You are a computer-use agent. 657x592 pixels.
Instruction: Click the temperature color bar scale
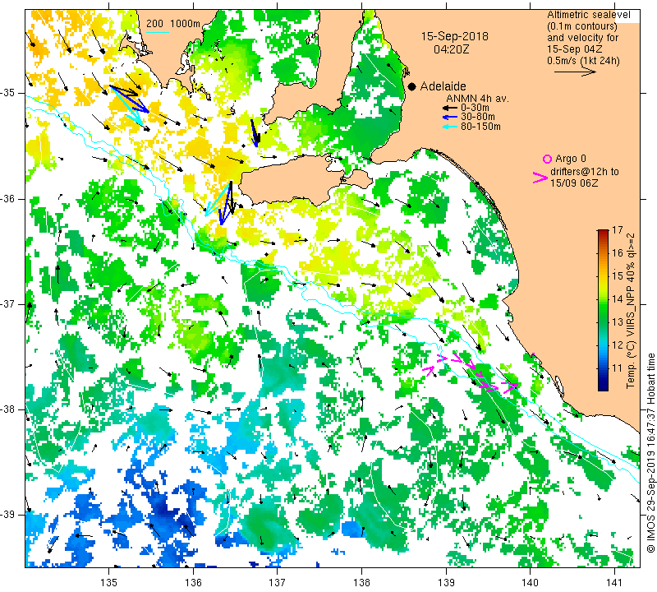[x=603, y=311]
